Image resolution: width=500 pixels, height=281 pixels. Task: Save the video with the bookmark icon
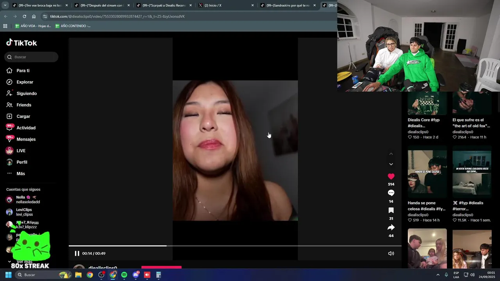coord(391,210)
